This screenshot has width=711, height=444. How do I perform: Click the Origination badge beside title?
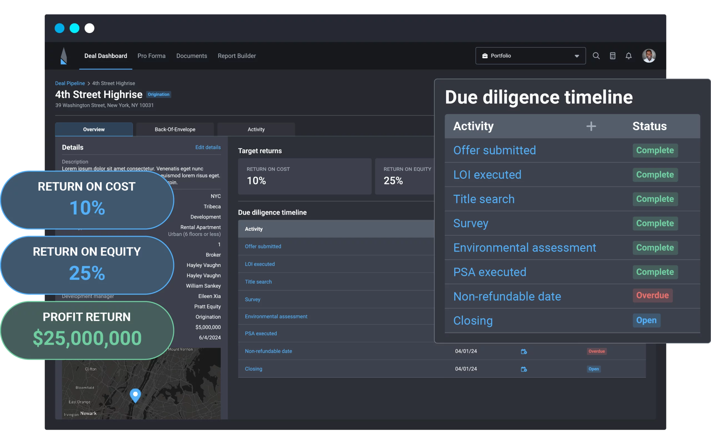tap(159, 95)
